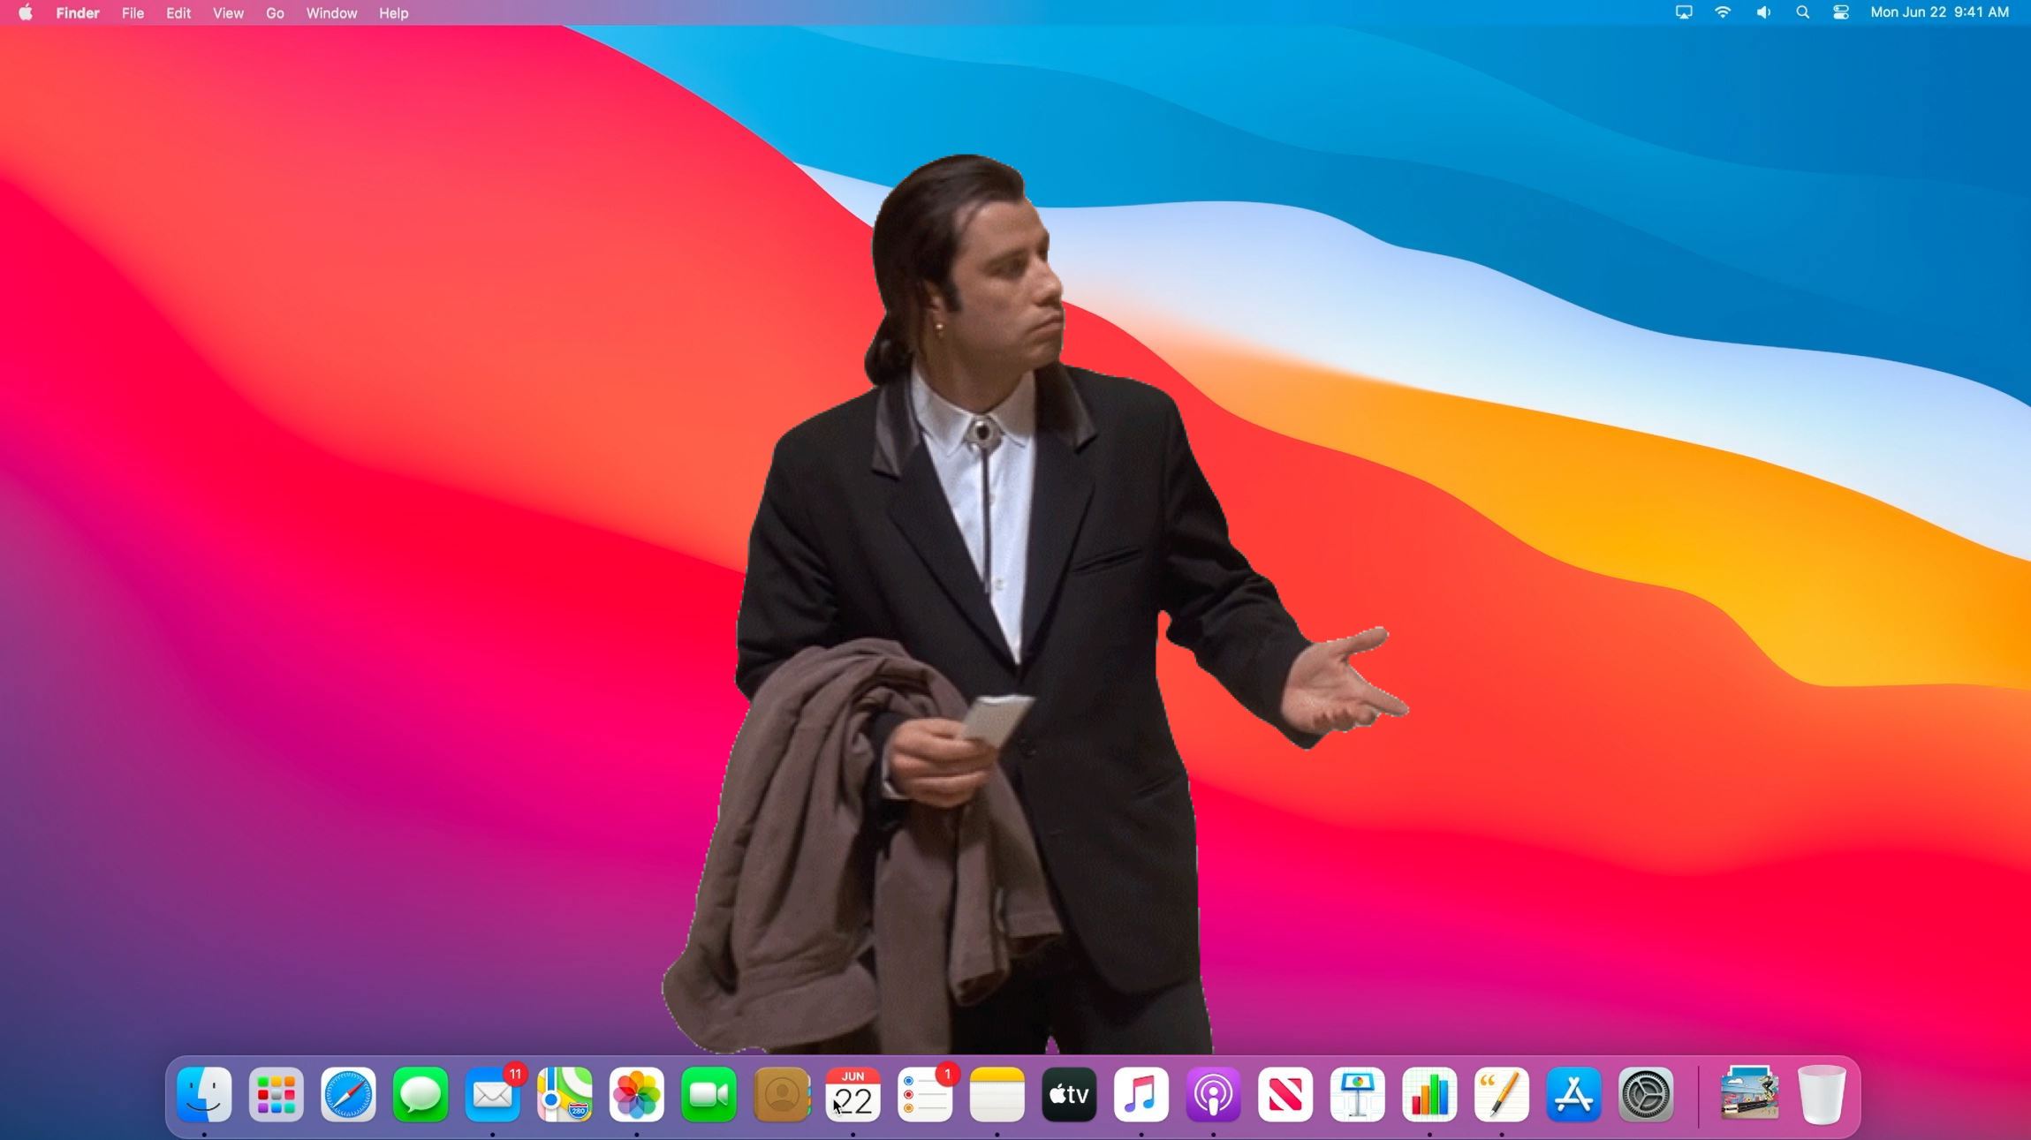2031x1140 pixels.
Task: Open the Window menu
Action: point(331,12)
